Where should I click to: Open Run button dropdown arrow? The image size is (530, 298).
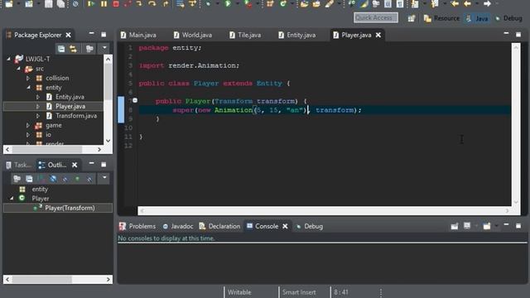[x=237, y=4]
